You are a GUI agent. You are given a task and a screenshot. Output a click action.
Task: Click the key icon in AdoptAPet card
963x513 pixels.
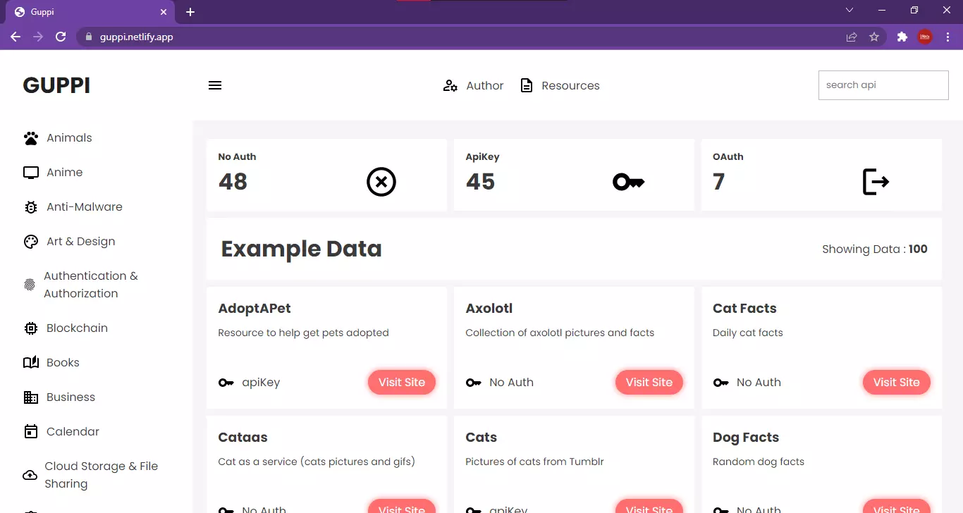click(226, 383)
